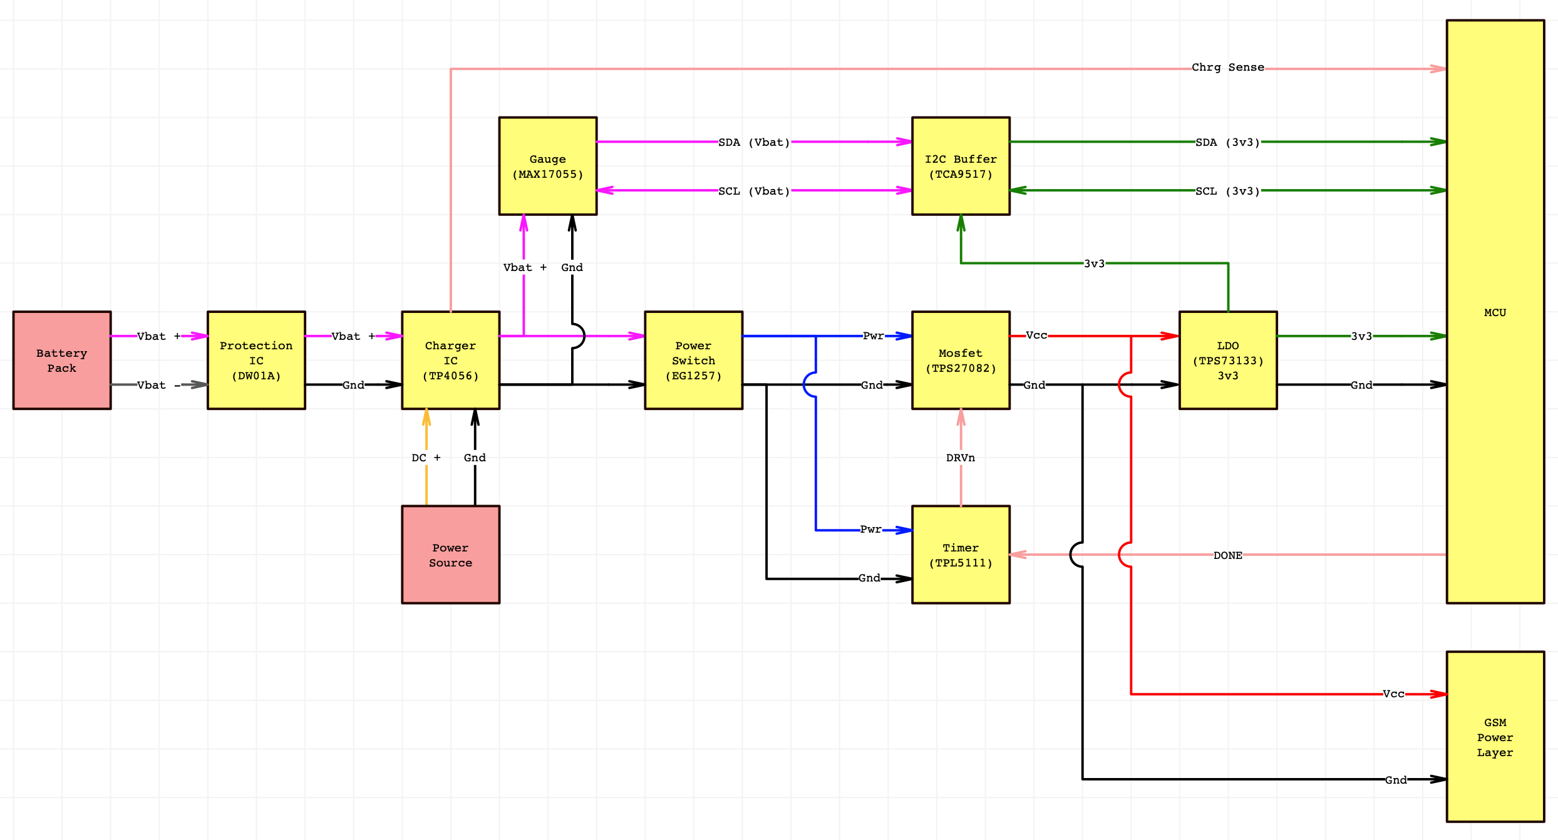Click the SDA (Vbat) connector label
This screenshot has height=840, width=1558.
coord(755,143)
